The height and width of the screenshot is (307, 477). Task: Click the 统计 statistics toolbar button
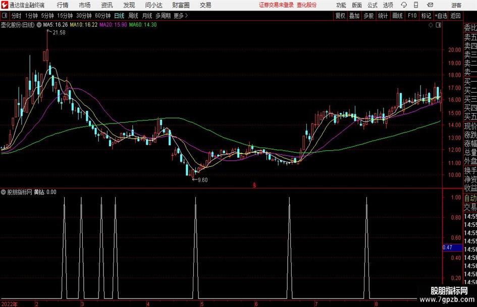click(383, 16)
